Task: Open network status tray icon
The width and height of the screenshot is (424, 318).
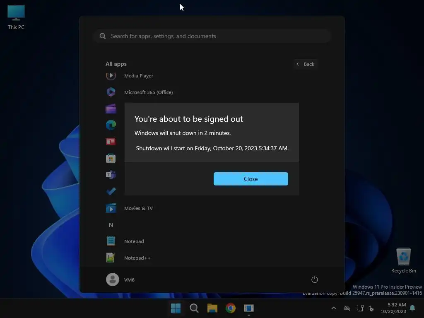Action: tap(360, 308)
